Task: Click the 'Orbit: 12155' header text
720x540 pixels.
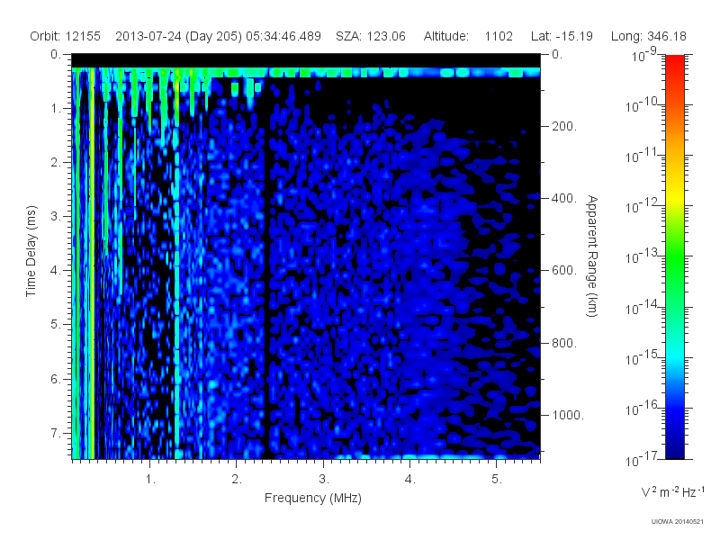Action: tap(65, 36)
